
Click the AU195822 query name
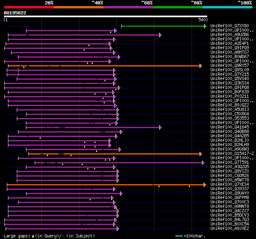(x=15, y=13)
